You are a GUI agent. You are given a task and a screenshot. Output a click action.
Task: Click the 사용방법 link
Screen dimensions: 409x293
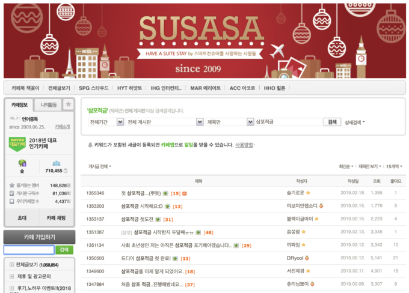click(244, 145)
